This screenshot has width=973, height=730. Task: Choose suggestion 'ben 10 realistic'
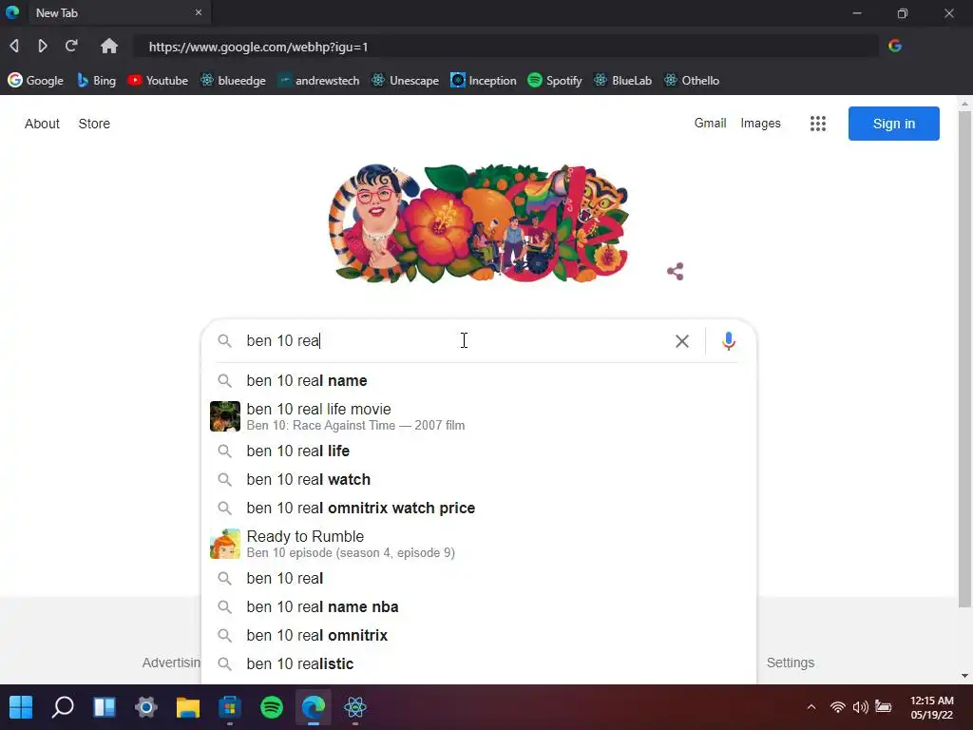(479, 663)
